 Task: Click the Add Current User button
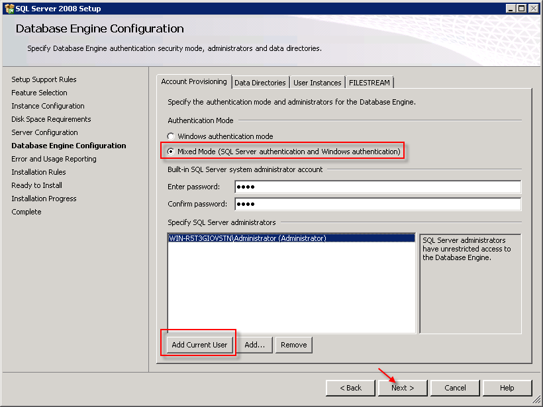pos(199,345)
